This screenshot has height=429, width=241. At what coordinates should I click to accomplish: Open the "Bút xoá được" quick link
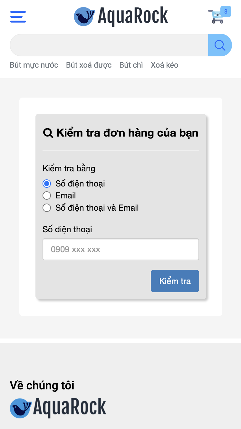point(89,65)
